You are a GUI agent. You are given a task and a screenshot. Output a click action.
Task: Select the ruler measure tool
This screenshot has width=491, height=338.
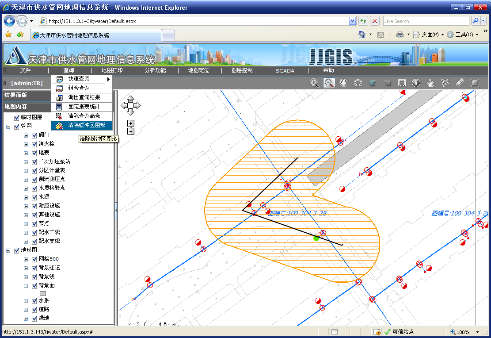pos(460,83)
